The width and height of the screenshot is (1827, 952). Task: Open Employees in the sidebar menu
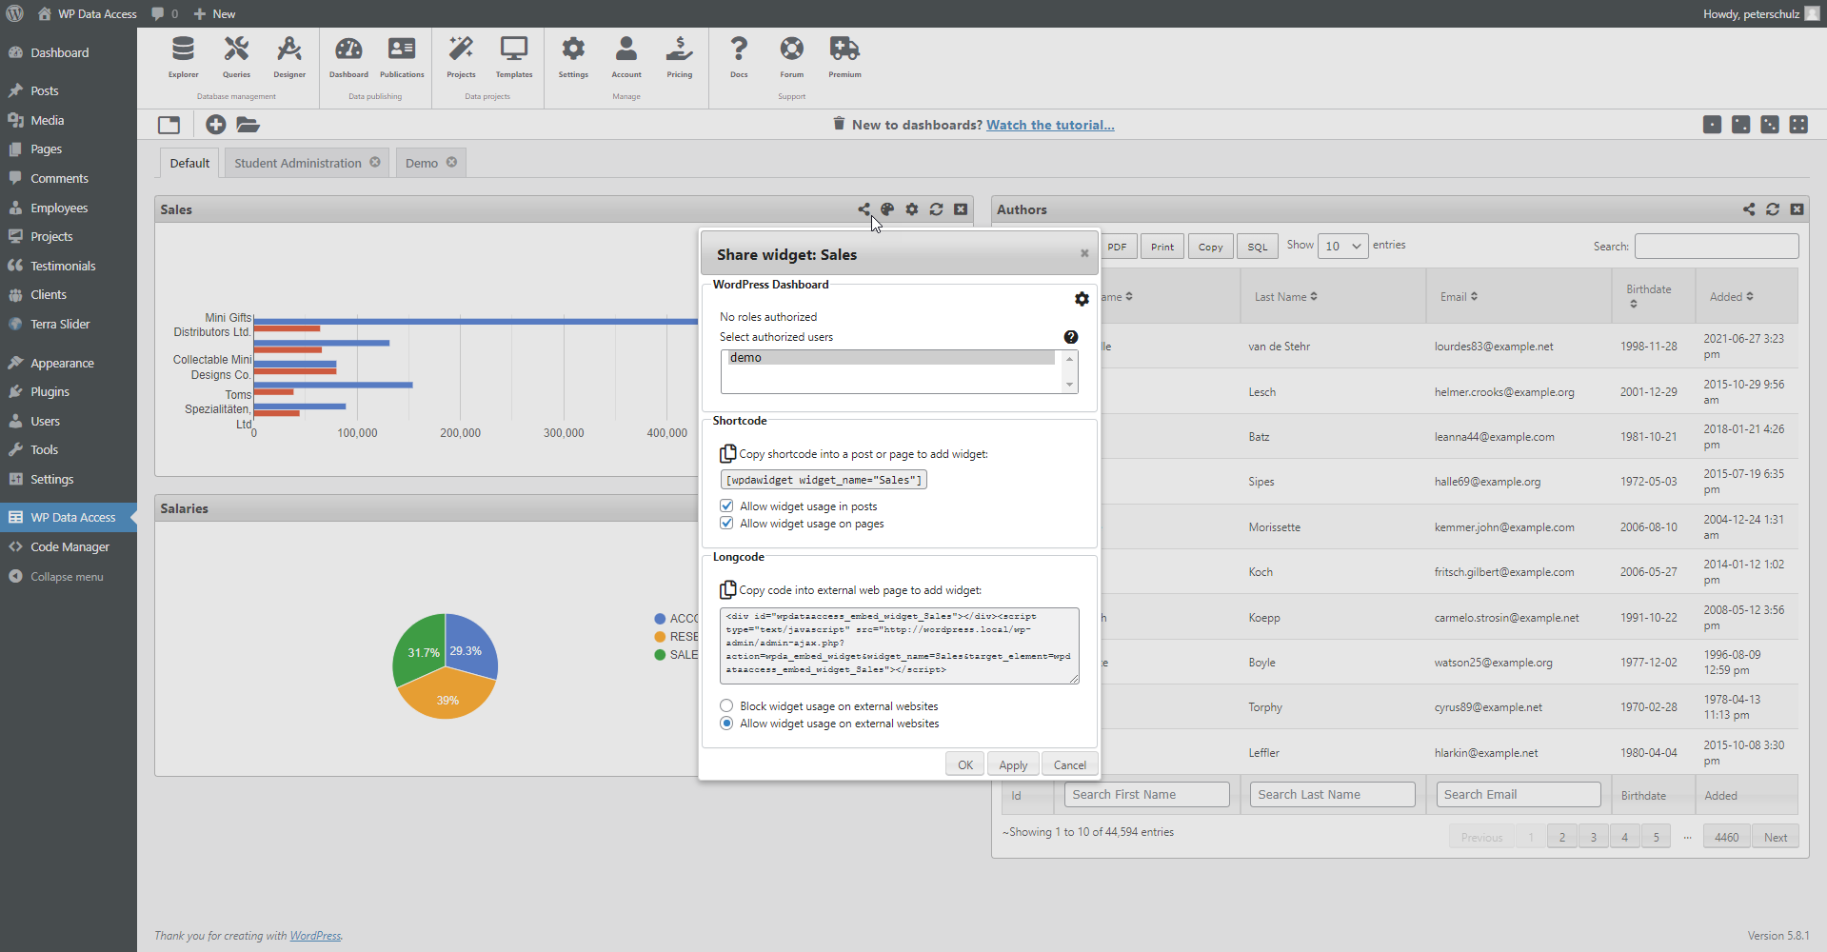(59, 208)
